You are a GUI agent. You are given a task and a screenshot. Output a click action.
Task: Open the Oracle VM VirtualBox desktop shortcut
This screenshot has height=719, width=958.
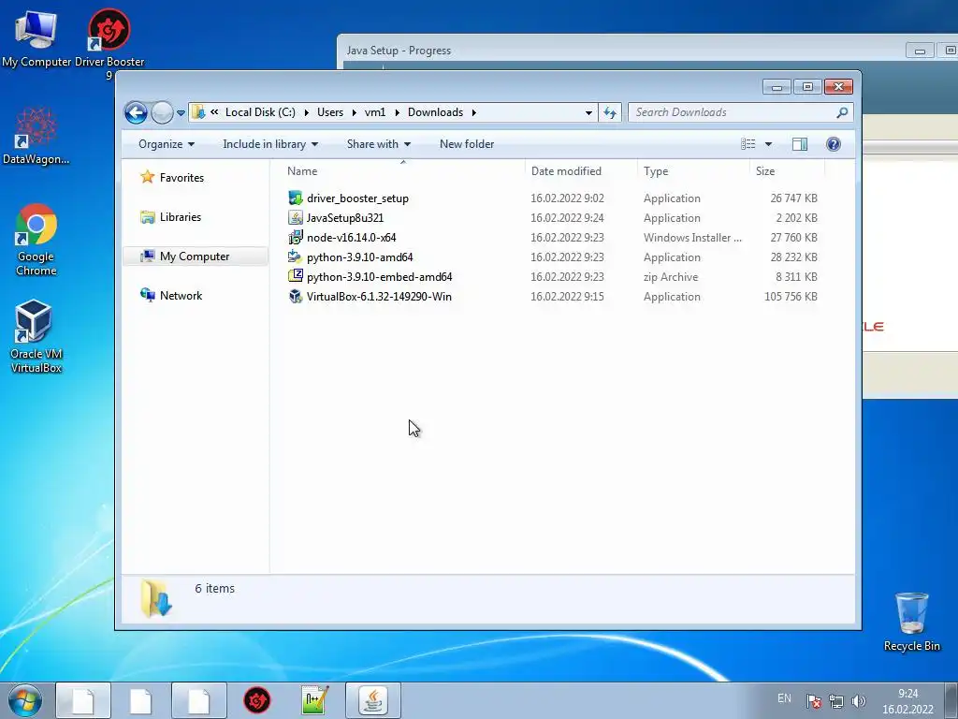[36, 336]
